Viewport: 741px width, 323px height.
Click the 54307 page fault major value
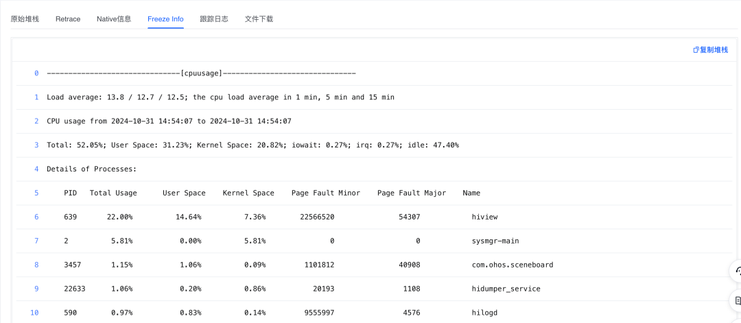pos(409,217)
